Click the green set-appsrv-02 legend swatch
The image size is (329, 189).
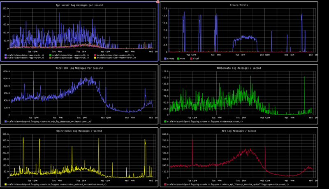pos(50,55)
